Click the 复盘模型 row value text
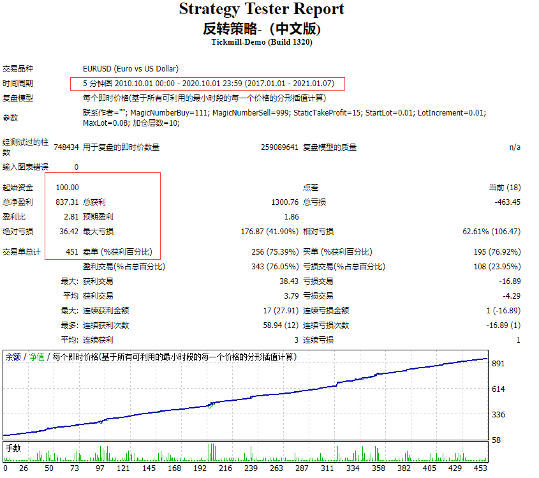 pos(204,98)
